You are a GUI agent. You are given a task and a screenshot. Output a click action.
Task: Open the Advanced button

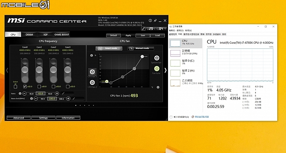tap(19, 118)
